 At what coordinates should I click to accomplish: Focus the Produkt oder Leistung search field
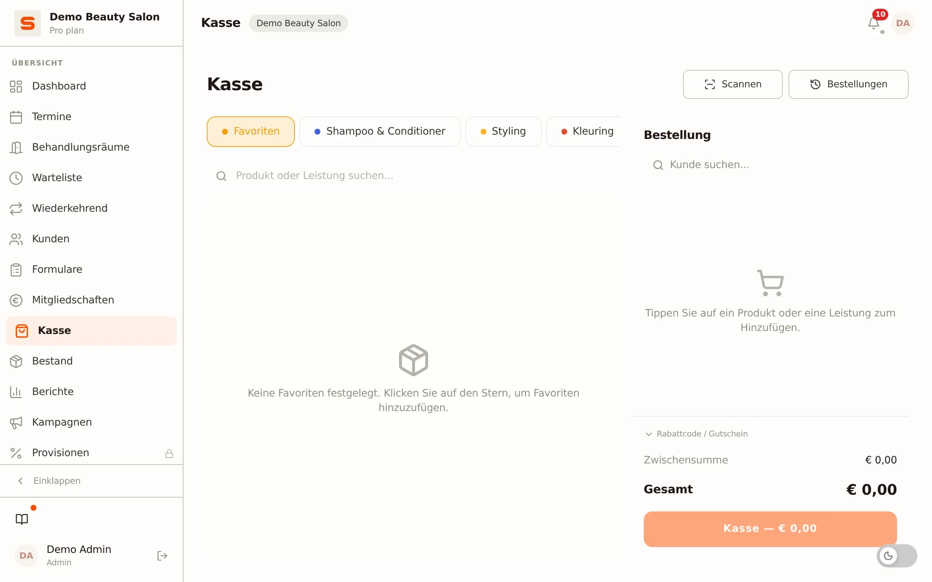[x=413, y=176]
